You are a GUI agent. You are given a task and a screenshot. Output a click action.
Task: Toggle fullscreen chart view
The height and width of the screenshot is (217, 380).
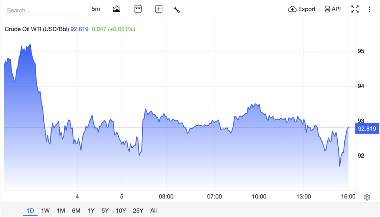(355, 9)
